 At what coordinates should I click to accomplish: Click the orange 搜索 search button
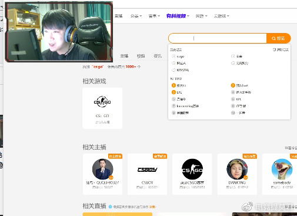tap(278, 38)
